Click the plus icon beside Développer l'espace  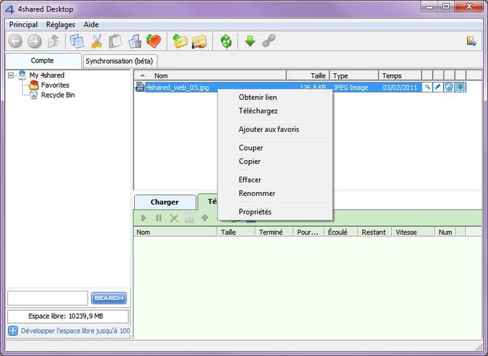(13, 330)
